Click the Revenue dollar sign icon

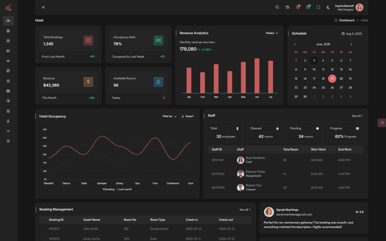[x=88, y=82]
